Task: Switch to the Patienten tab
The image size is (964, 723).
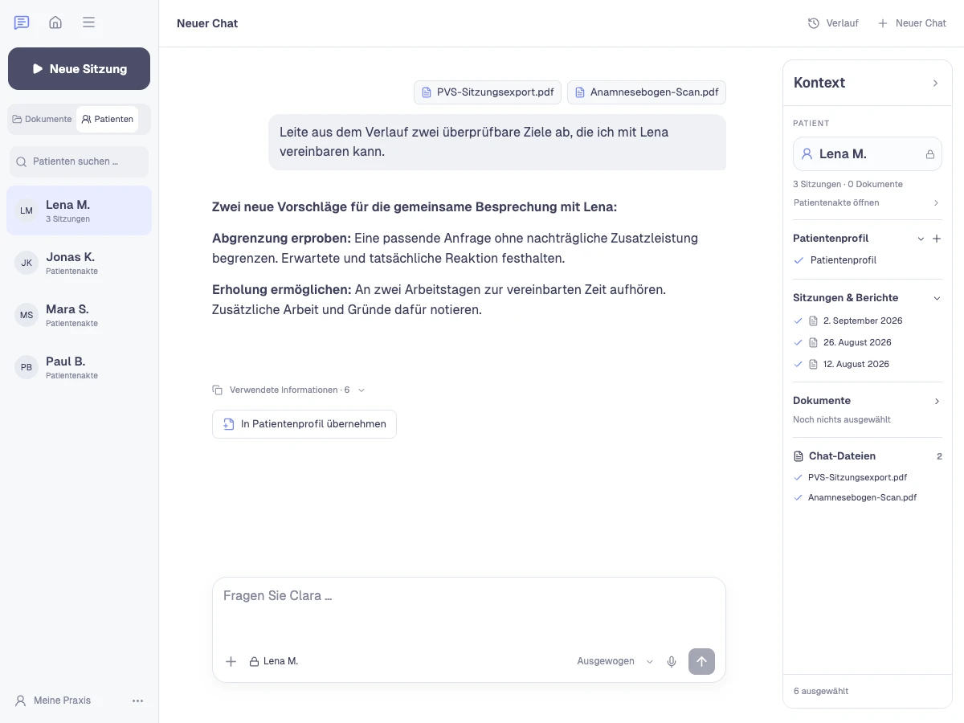Action: click(x=108, y=119)
